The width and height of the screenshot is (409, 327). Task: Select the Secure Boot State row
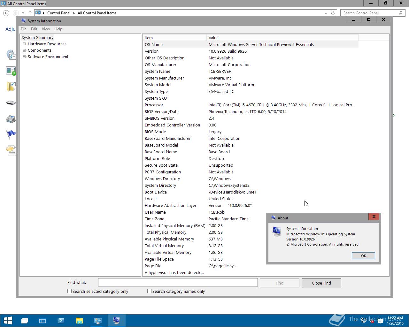click(x=251, y=165)
